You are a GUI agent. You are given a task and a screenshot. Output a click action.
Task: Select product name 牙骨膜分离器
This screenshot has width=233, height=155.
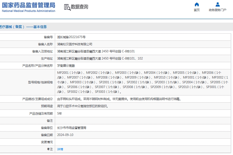[x=66, y=66]
